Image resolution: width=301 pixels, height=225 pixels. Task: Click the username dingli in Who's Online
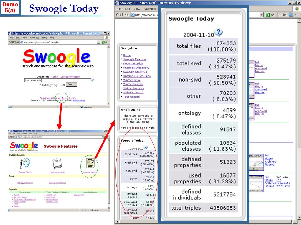click(x=150, y=127)
